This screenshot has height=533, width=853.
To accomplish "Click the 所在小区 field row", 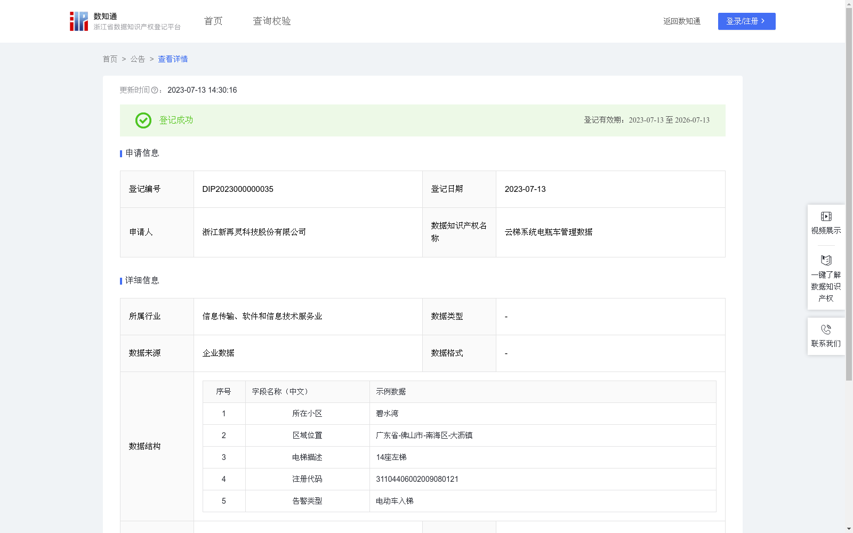I will coord(460,414).
